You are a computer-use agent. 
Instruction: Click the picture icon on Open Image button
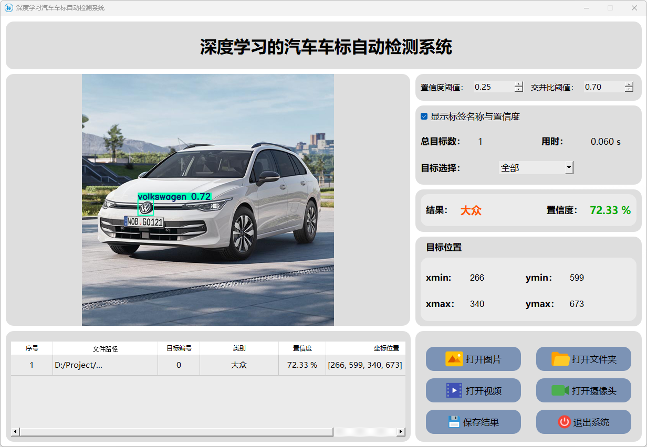click(x=454, y=359)
